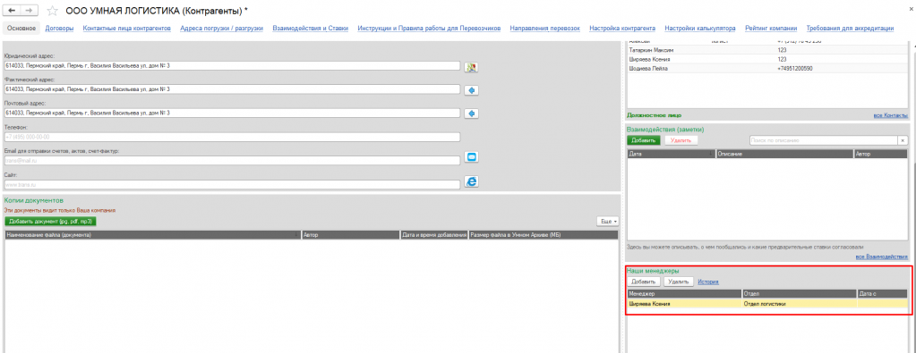
Task: Open Направления перевозок tab
Action: pyautogui.click(x=545, y=28)
